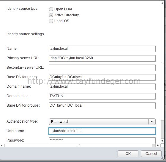166x162 pixels.
Task: Choose Active Directory identity source type
Action: pos(51,15)
